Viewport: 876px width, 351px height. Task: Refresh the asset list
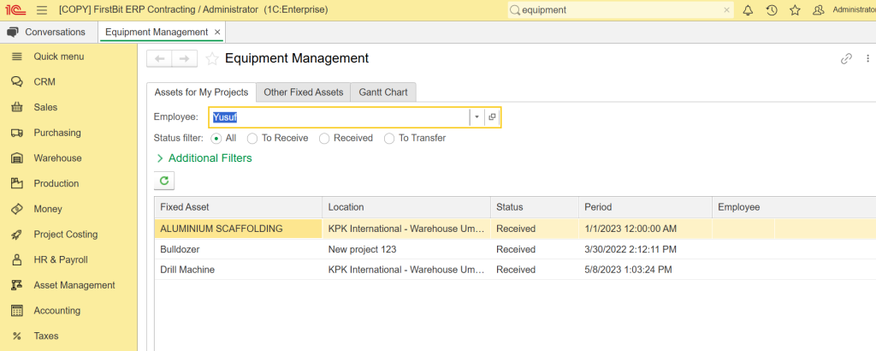pos(164,181)
